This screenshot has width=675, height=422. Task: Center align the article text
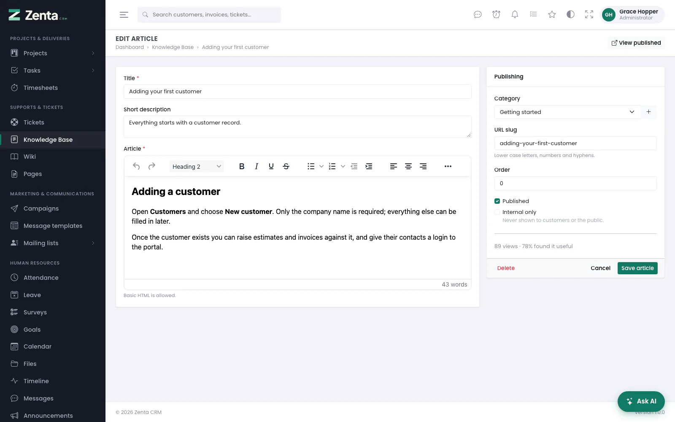coord(408,166)
